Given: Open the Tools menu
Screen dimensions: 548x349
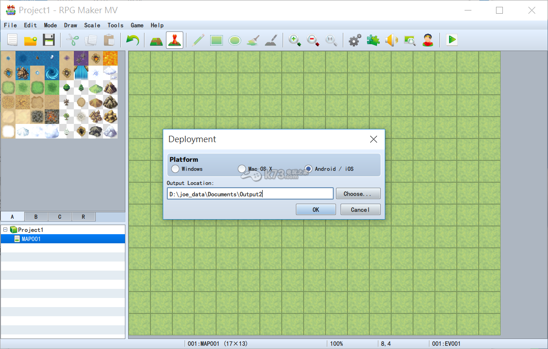Looking at the screenshot, I should pos(115,26).
